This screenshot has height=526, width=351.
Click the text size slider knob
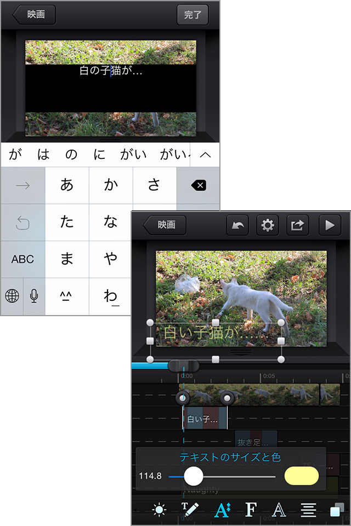[193, 476]
